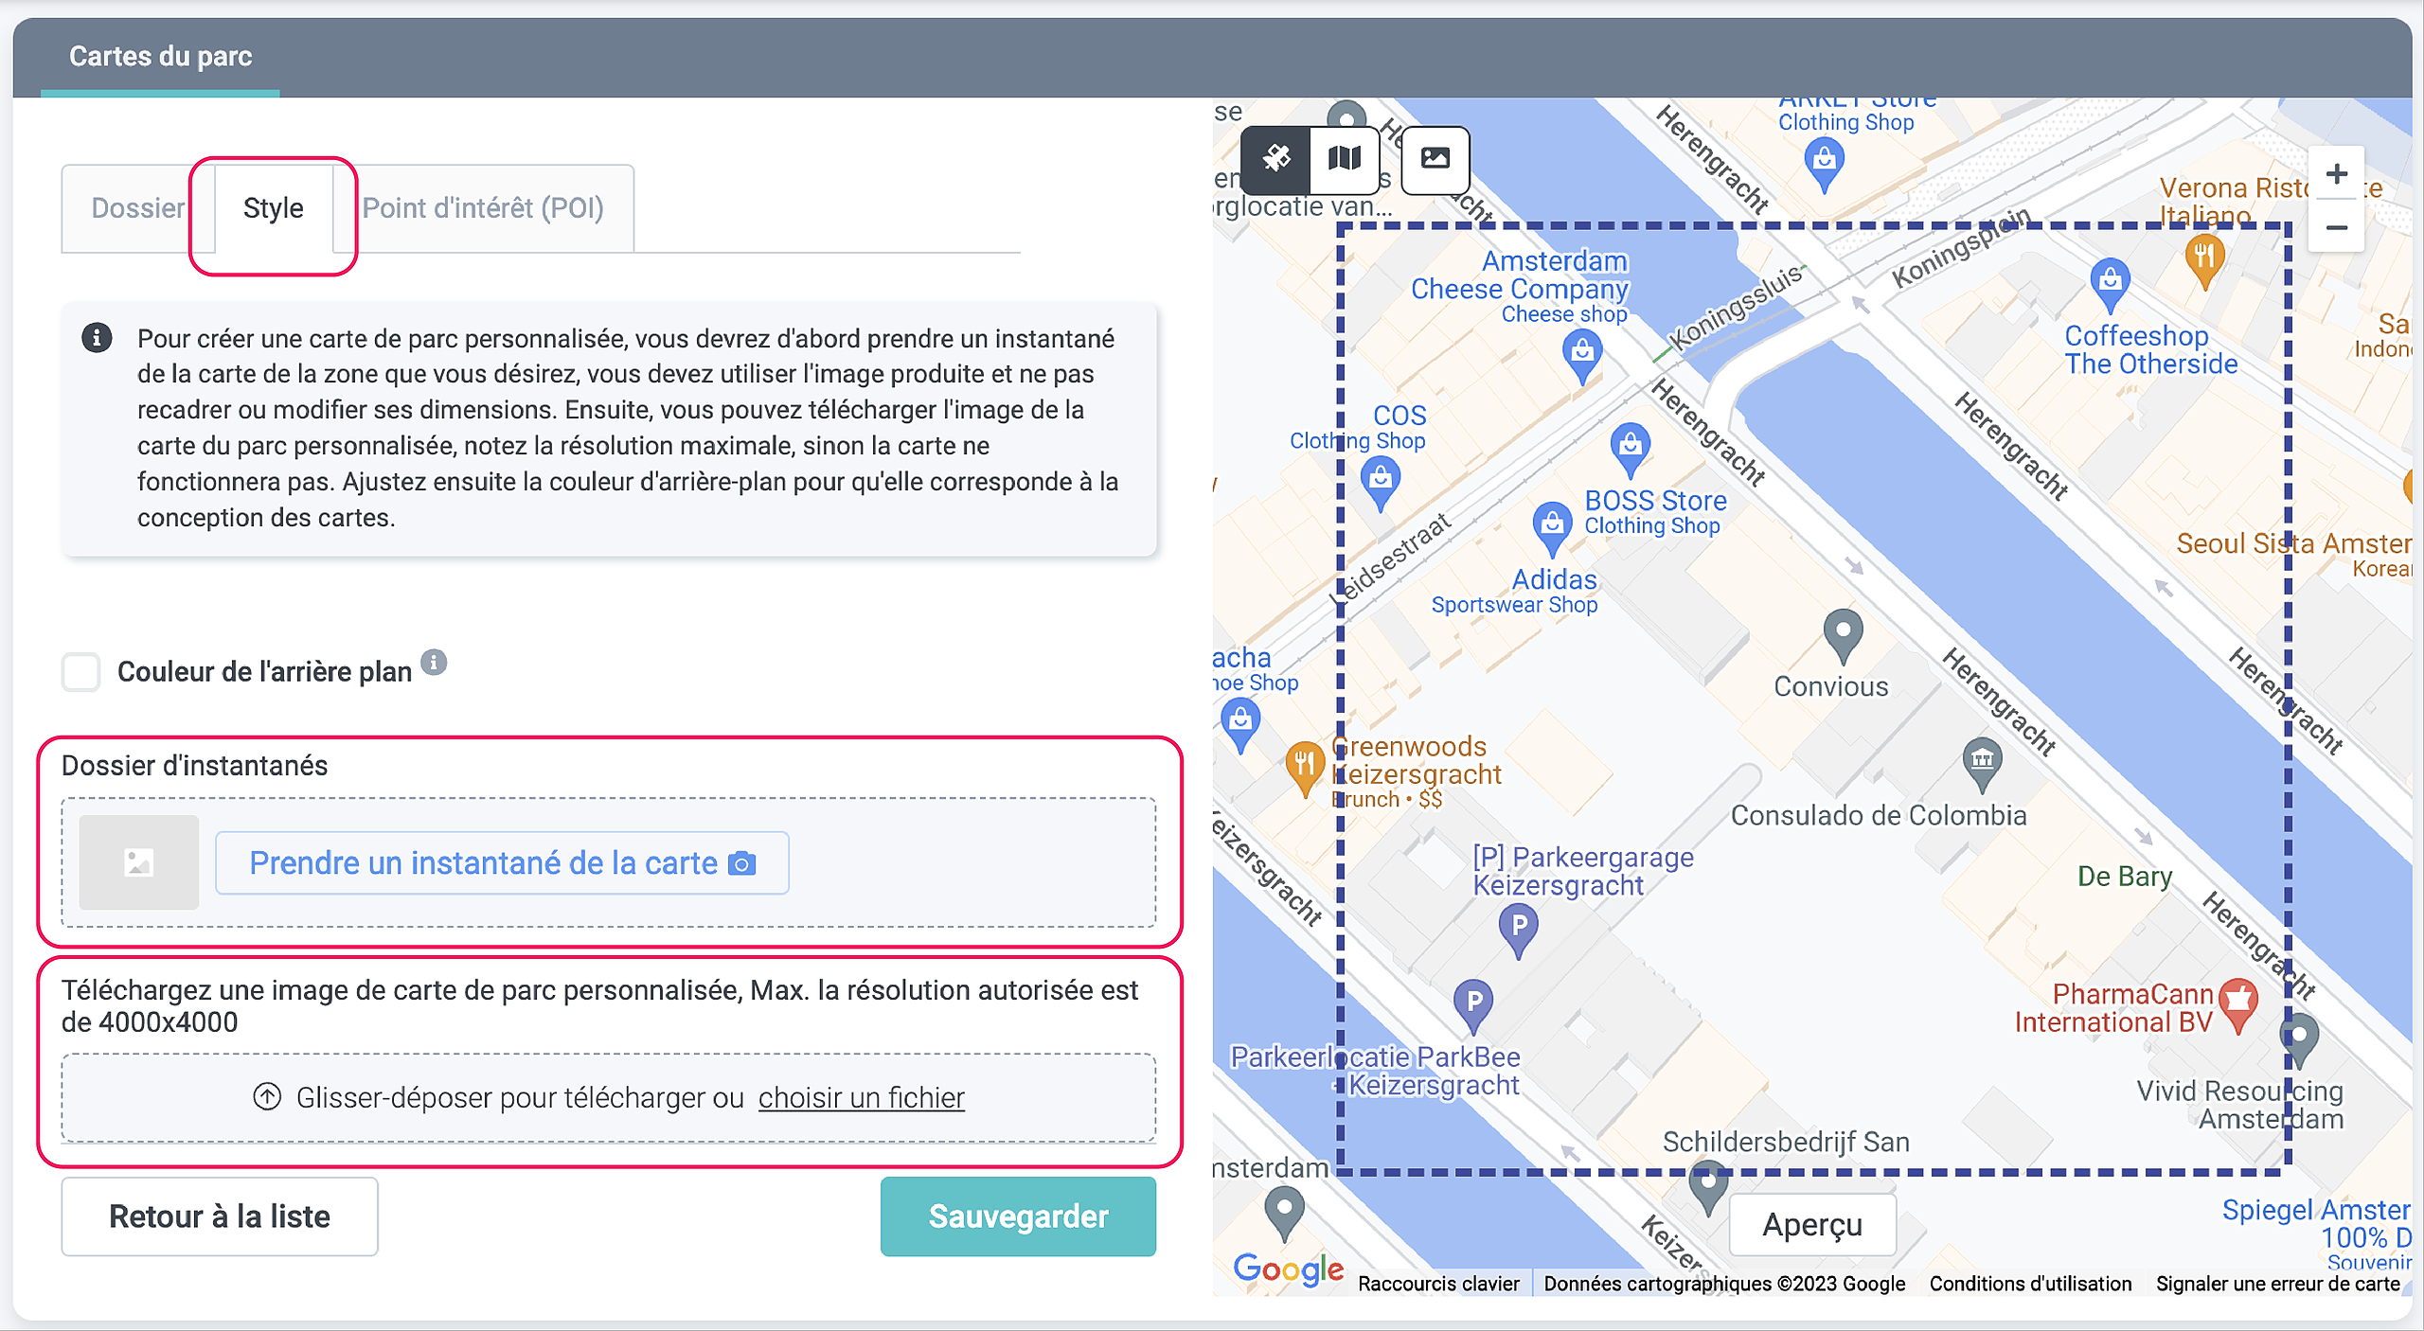This screenshot has height=1331, width=2424.
Task: Switch map to satellite view icon
Action: tap(1276, 158)
